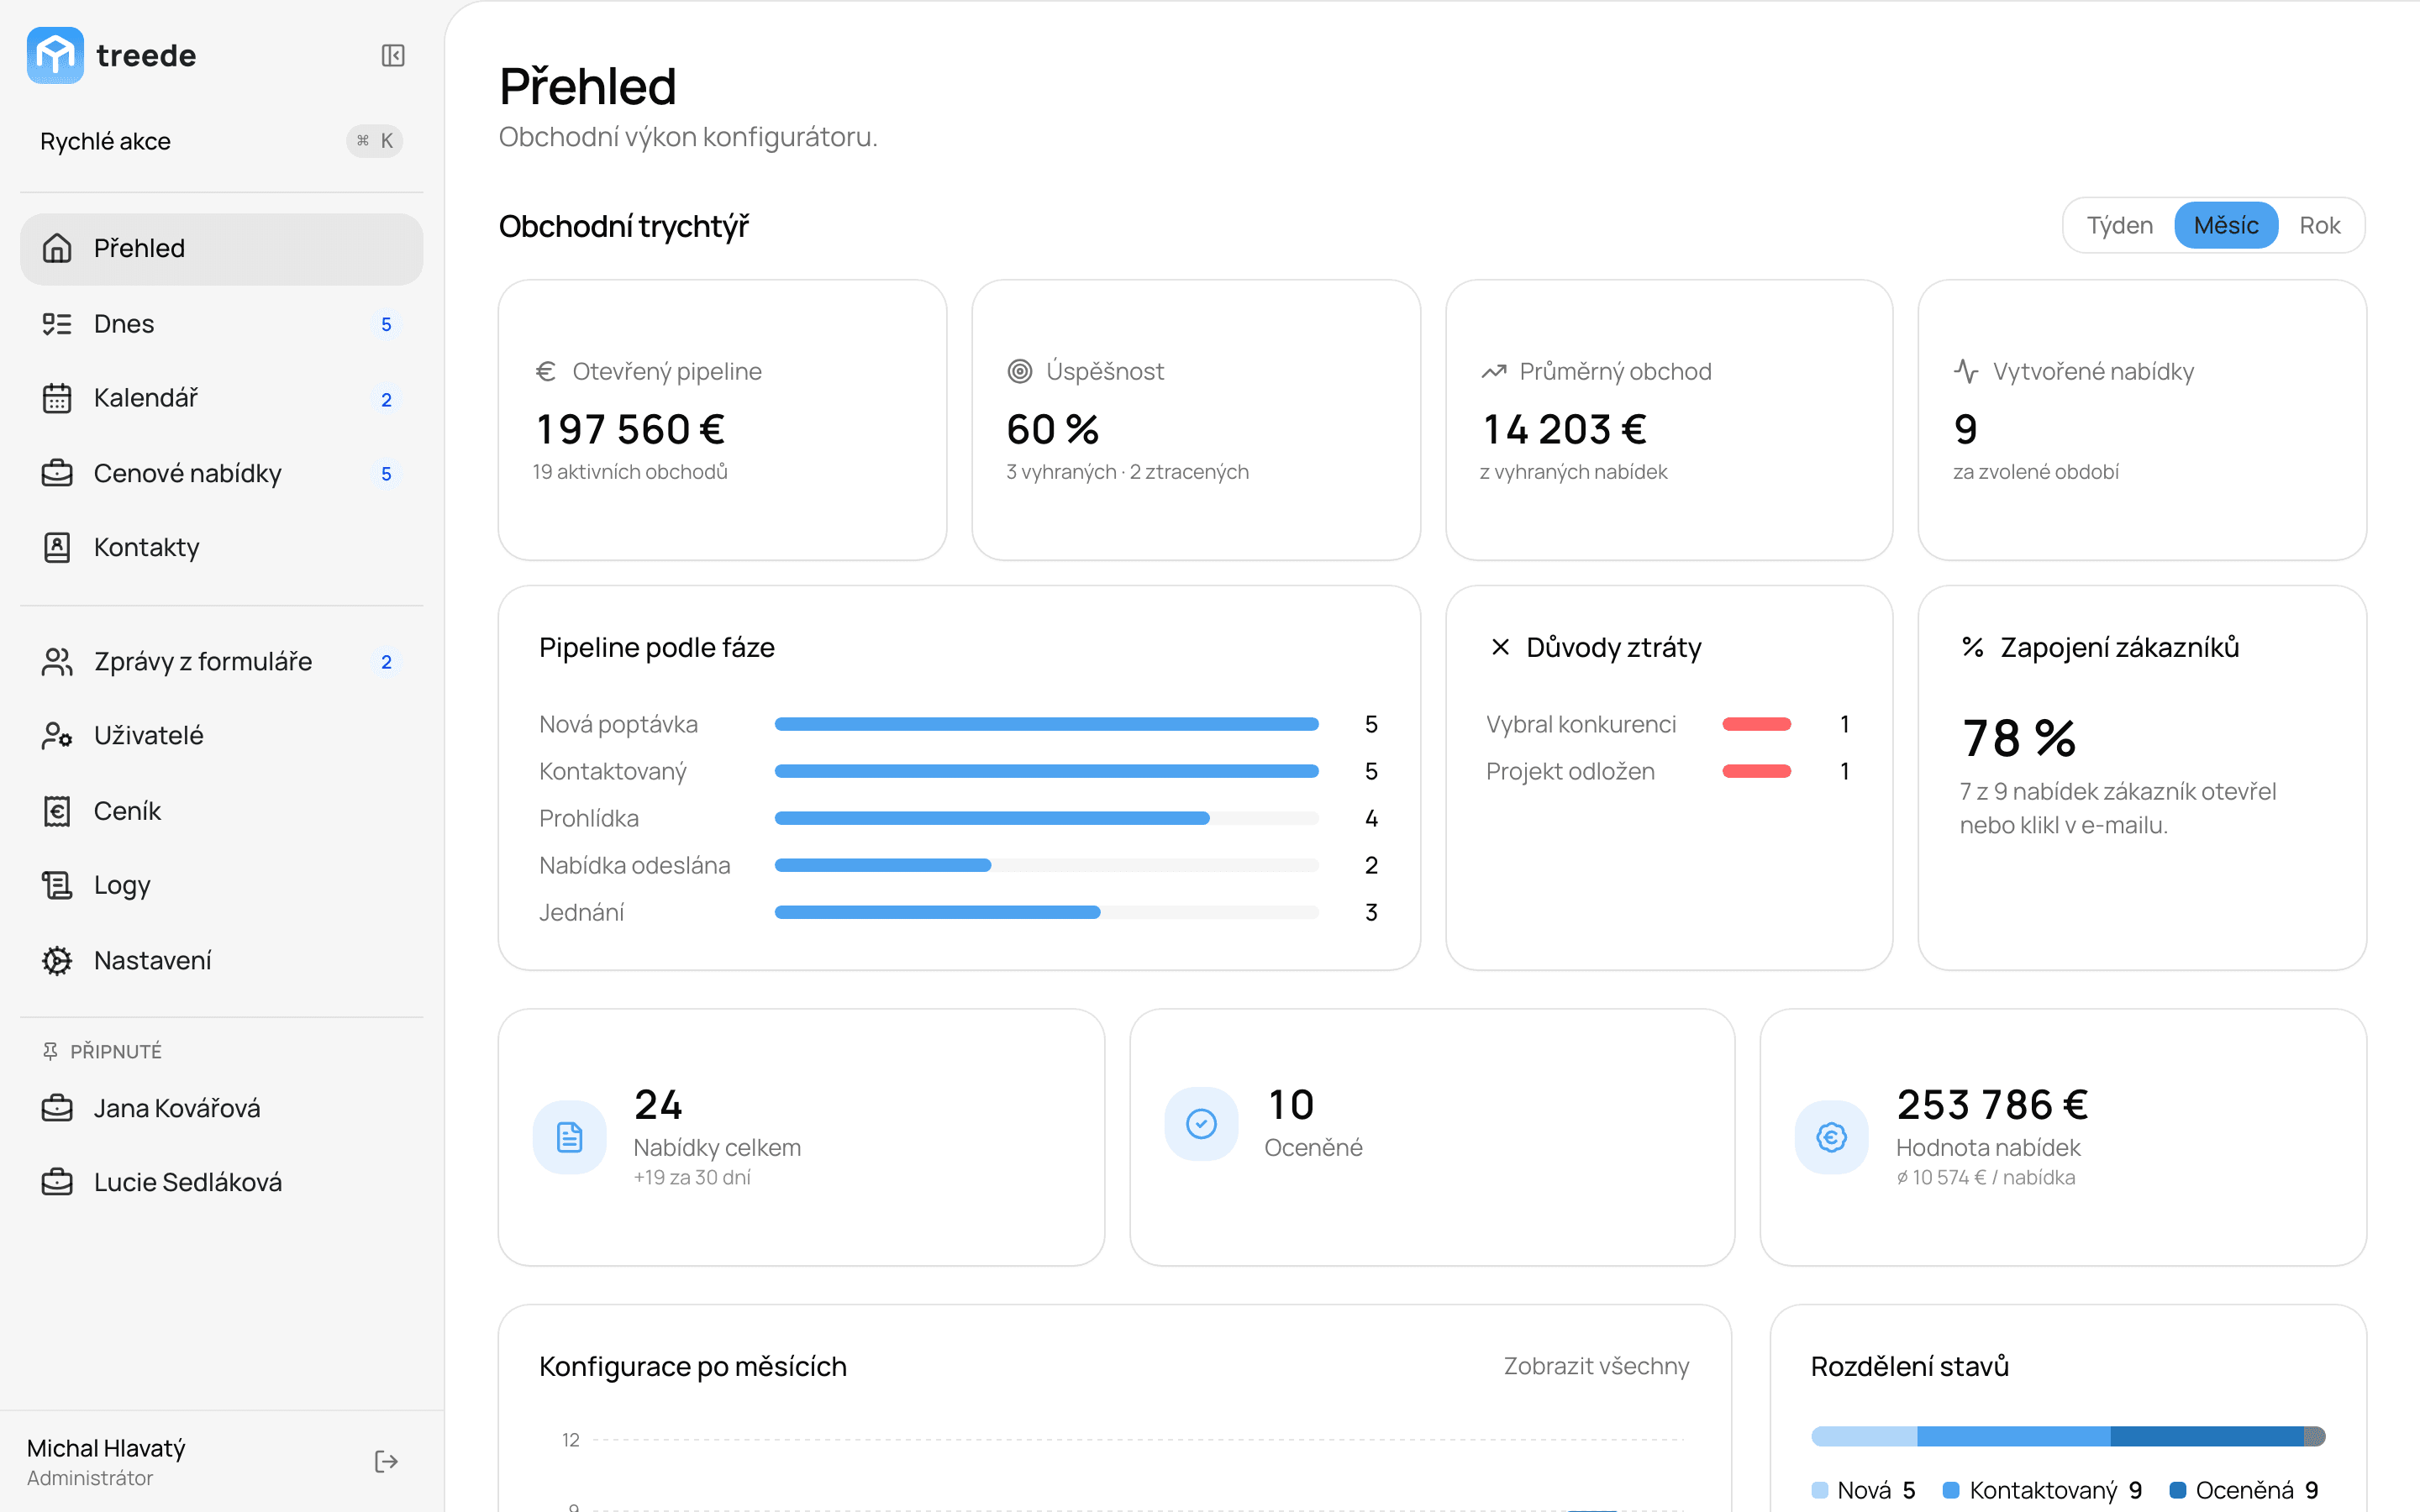The image size is (2420, 1512).
Task: Click the percent icon beside Zapojení zákazníků
Action: (x=1972, y=647)
